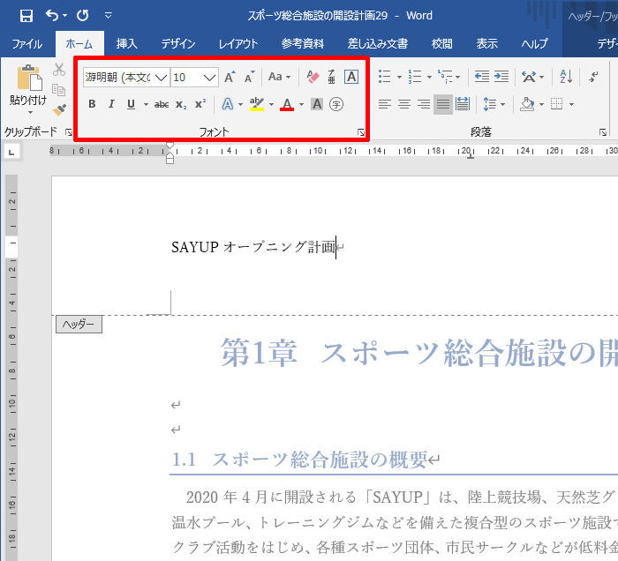The width and height of the screenshot is (618, 561).
Task: Toggle subscript formatting
Action: click(x=181, y=104)
